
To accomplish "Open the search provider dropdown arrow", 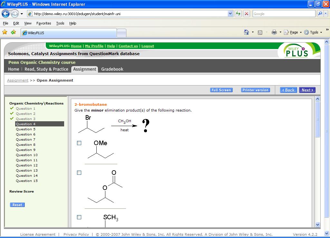I will (325, 14).
